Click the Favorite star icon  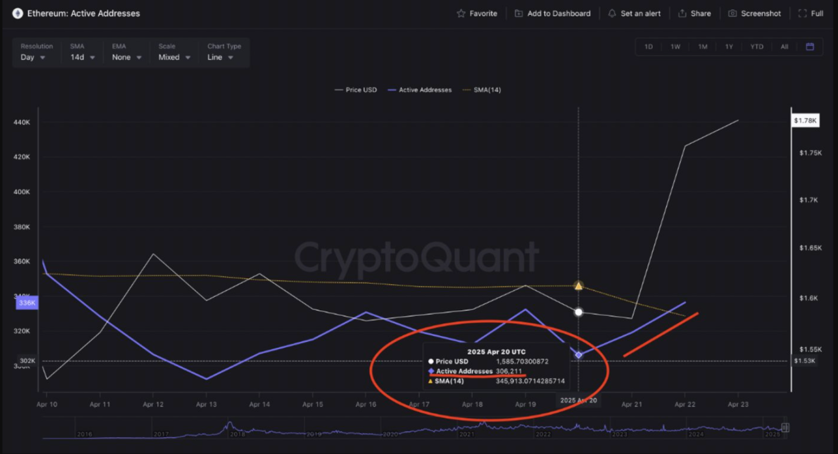click(461, 13)
